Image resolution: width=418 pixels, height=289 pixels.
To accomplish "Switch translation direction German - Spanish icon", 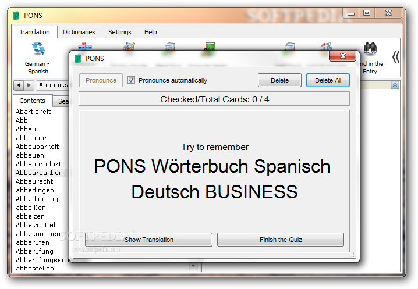I will pyautogui.click(x=38, y=49).
